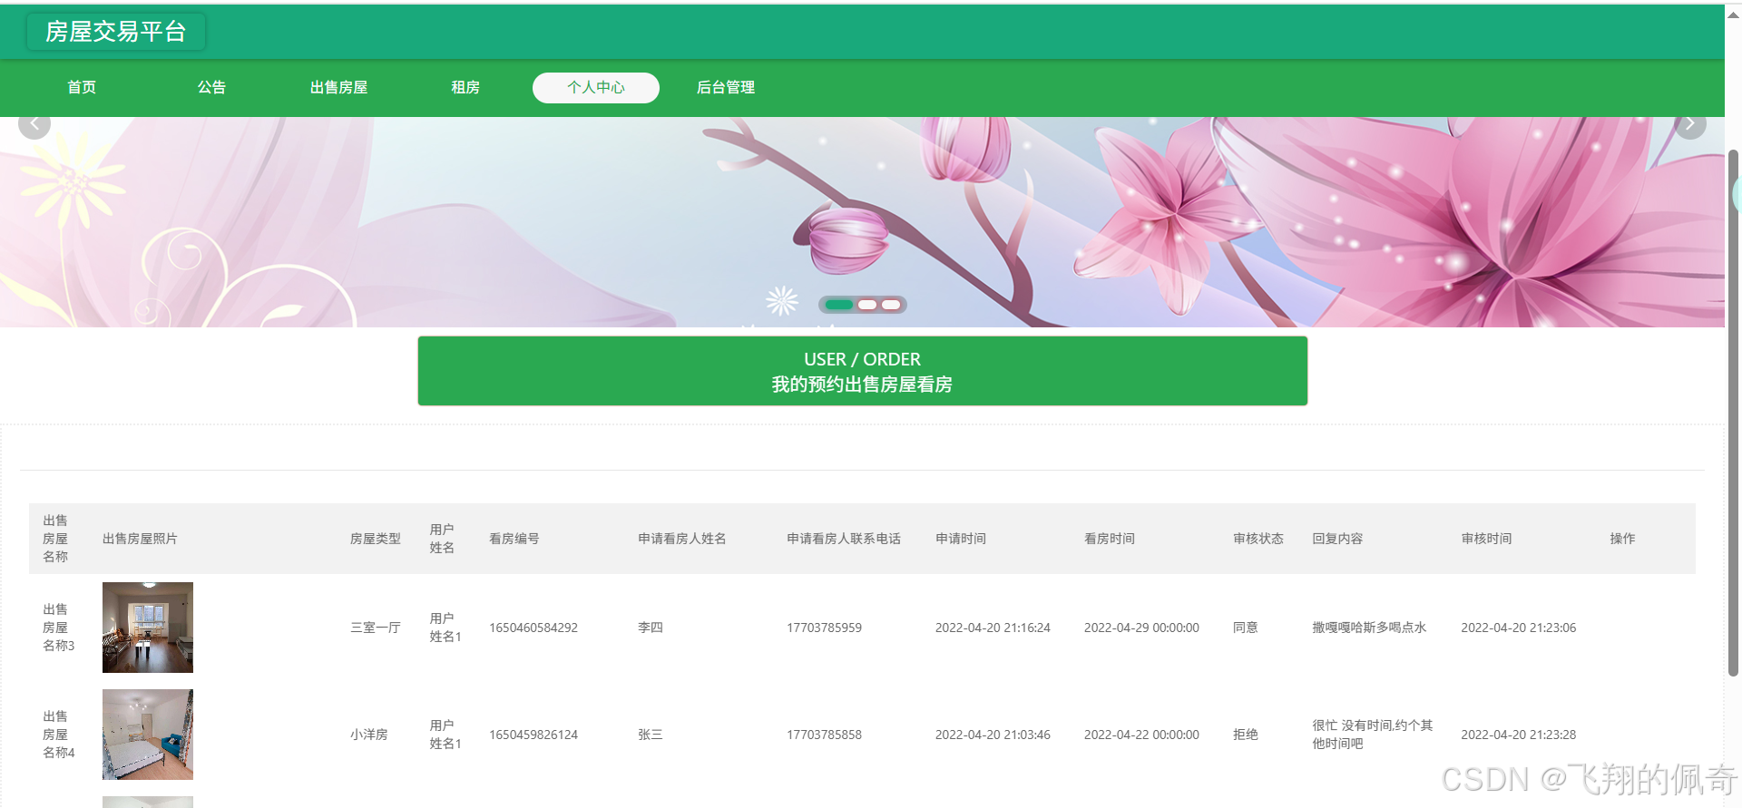
Task: Click the 申请看房人联系电话 column header
Action: 844,539
